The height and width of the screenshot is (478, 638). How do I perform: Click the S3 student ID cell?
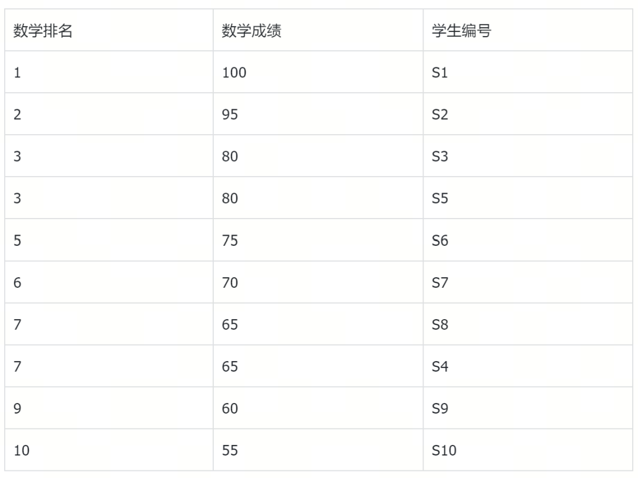pos(440,157)
